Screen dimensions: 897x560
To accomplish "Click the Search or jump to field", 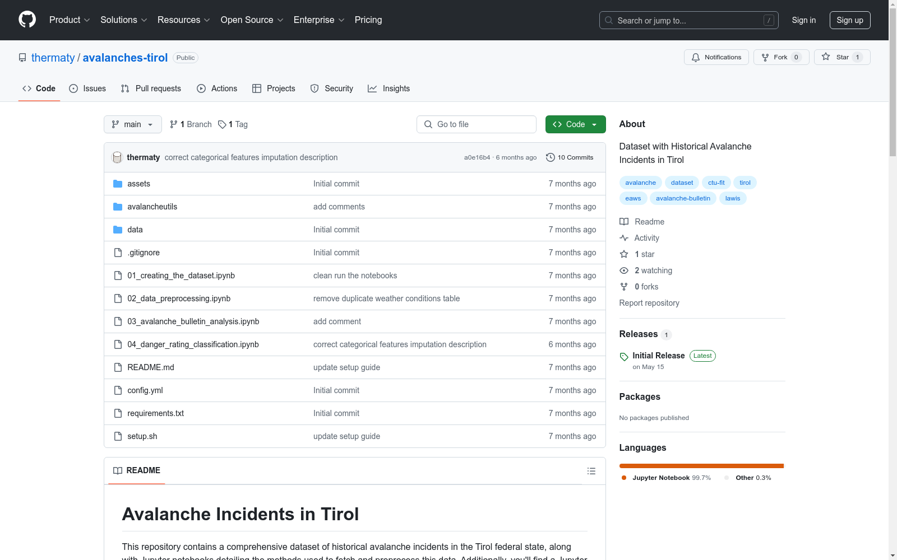I will tap(689, 20).
